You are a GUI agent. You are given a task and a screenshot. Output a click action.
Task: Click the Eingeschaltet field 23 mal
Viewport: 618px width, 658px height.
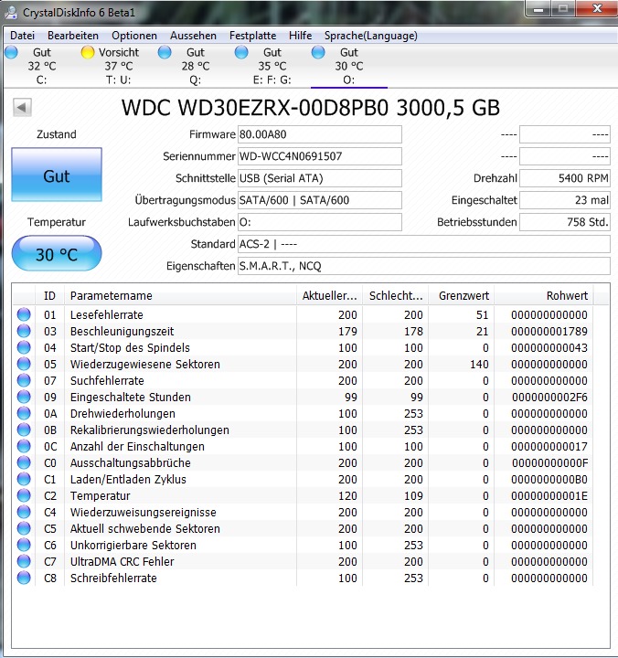coord(565,200)
